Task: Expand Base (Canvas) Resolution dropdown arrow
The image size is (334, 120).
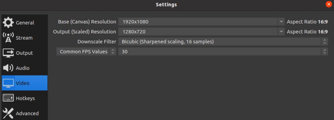Action: [x=281, y=21]
